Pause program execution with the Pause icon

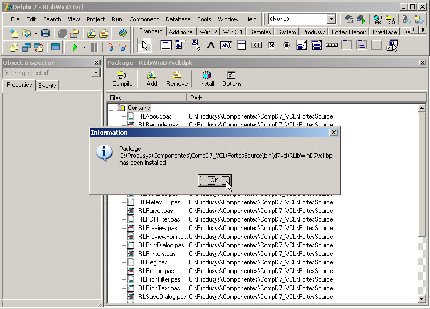click(x=94, y=47)
